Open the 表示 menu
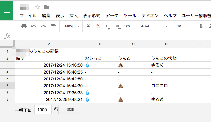 point(60,16)
